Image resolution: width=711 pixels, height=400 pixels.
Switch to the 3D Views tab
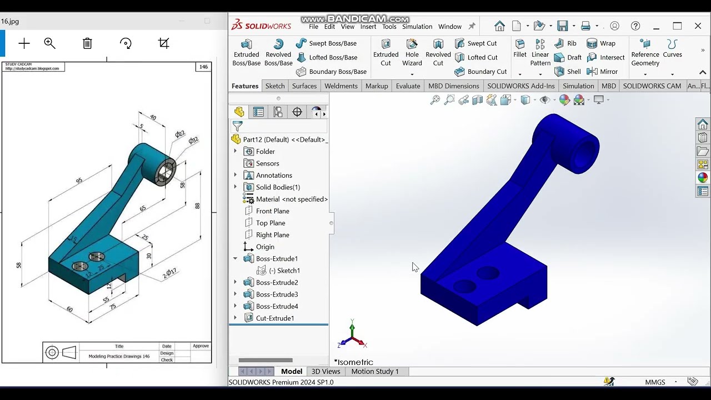tap(326, 372)
